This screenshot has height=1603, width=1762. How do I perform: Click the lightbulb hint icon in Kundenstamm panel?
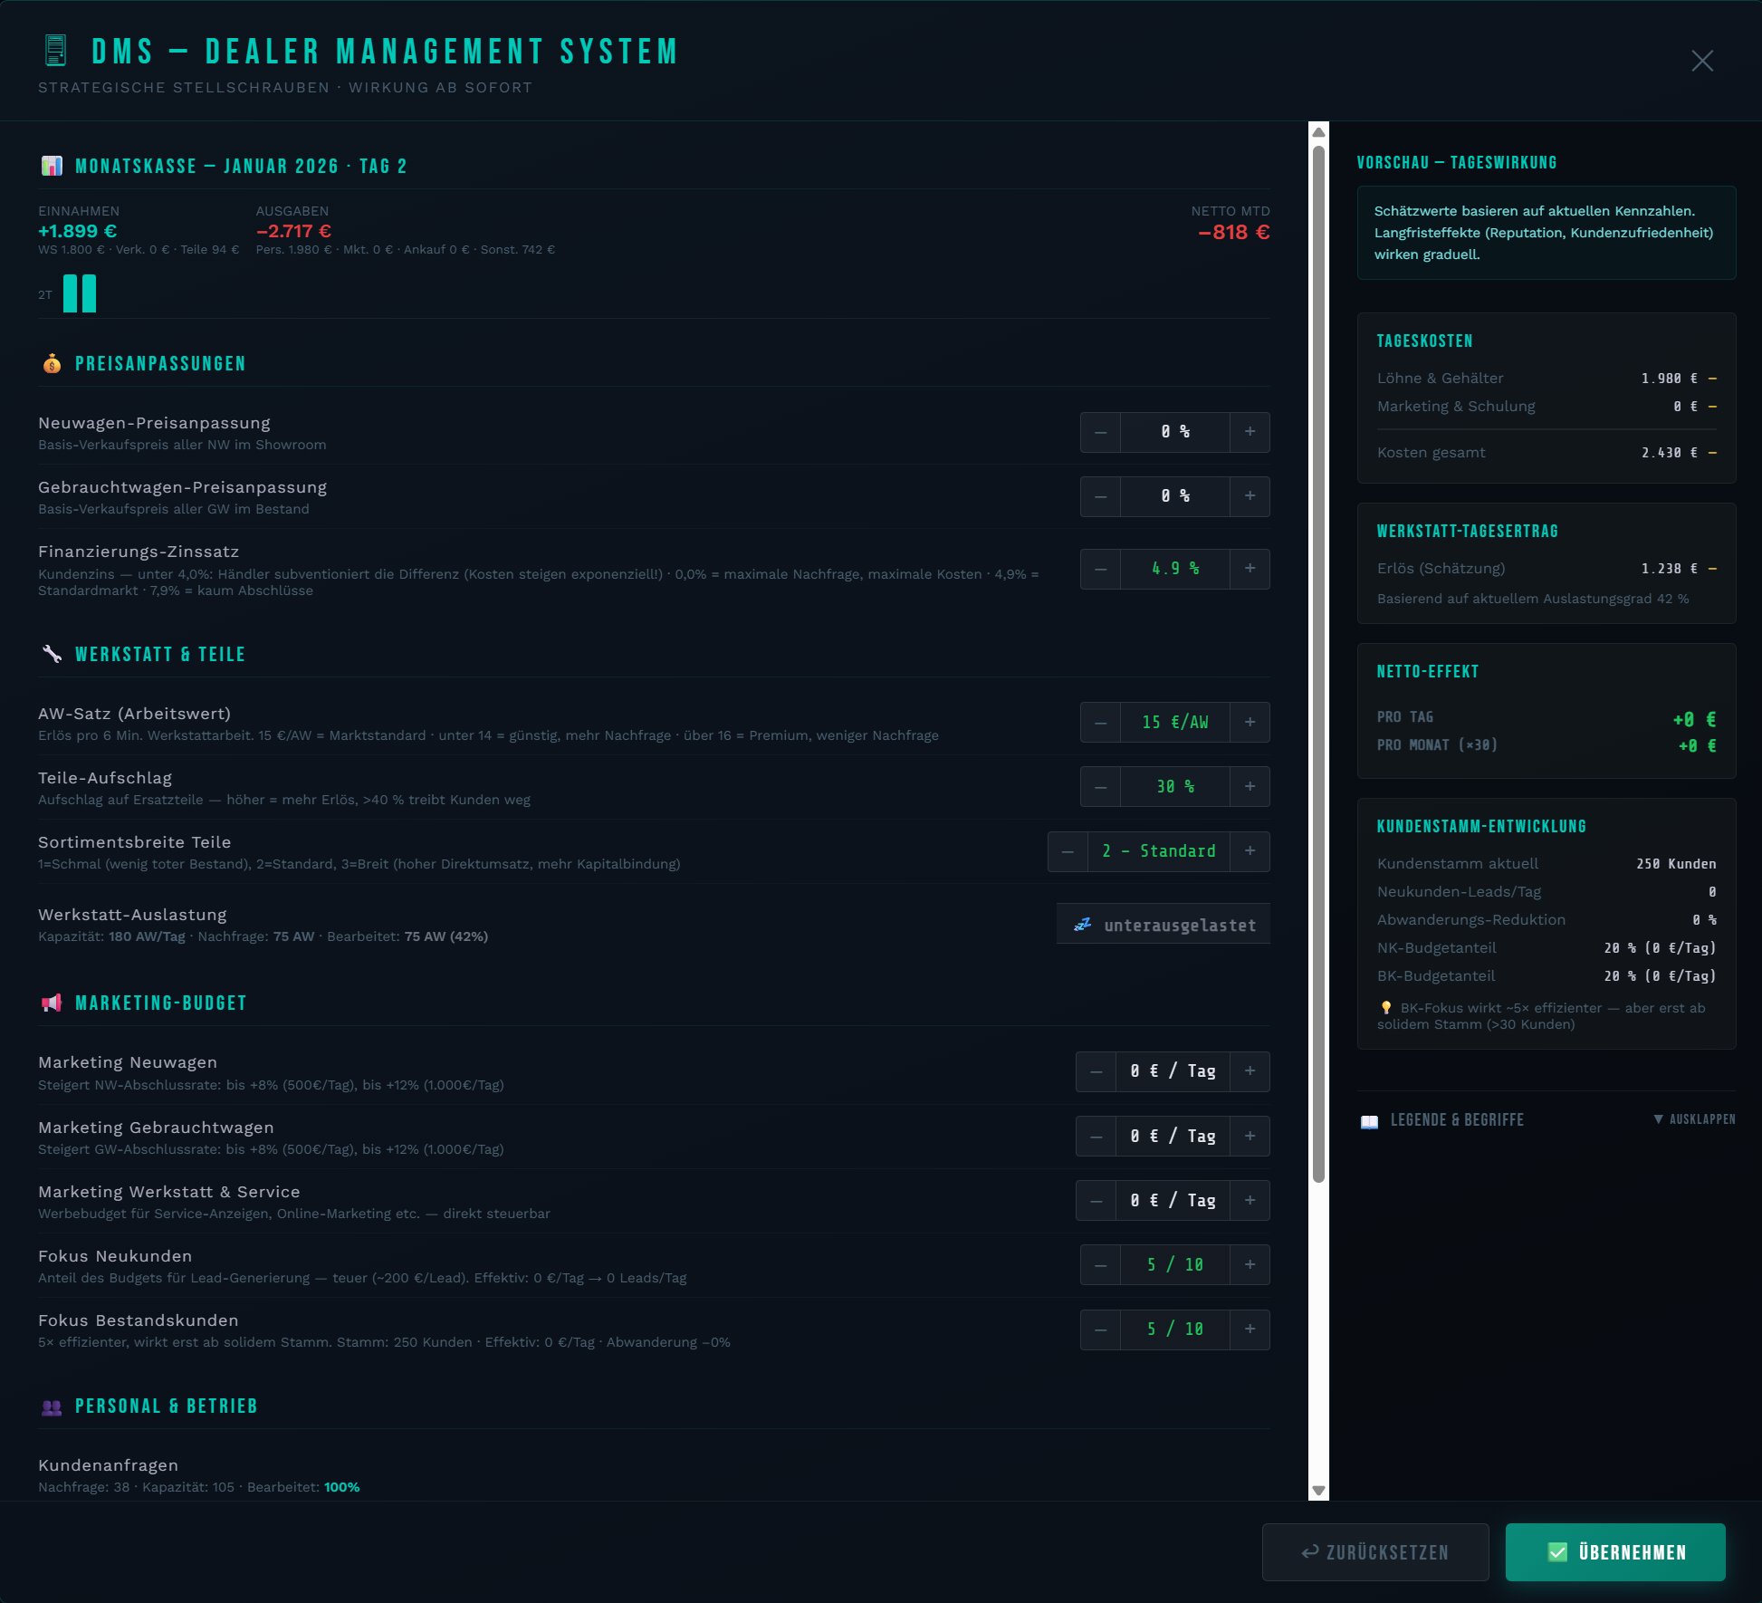point(1385,1008)
